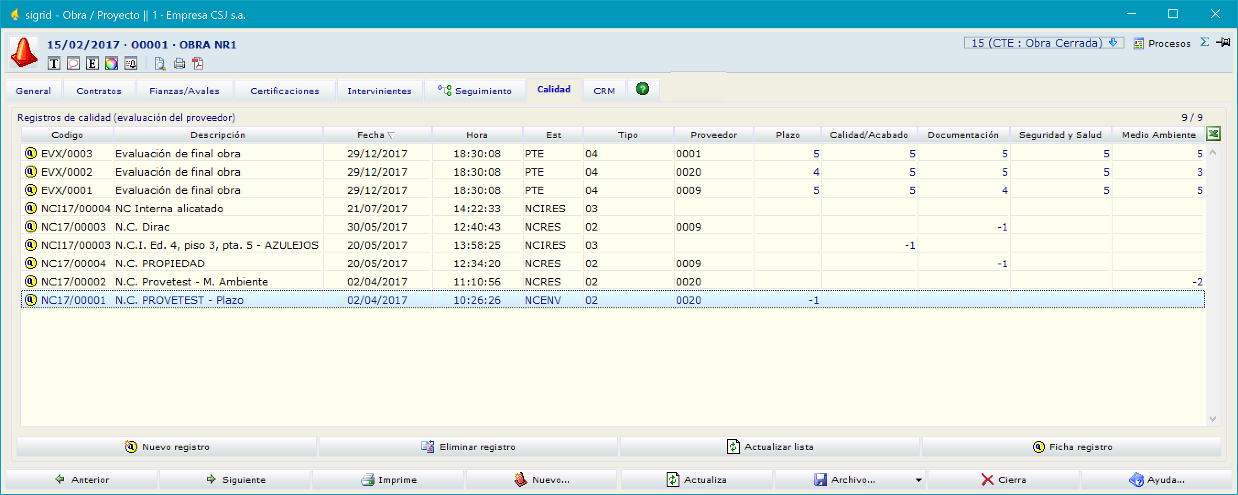Viewport: 1238px width, 495px height.
Task: Sort by the Medio Ambiente column header
Action: click(x=1159, y=135)
